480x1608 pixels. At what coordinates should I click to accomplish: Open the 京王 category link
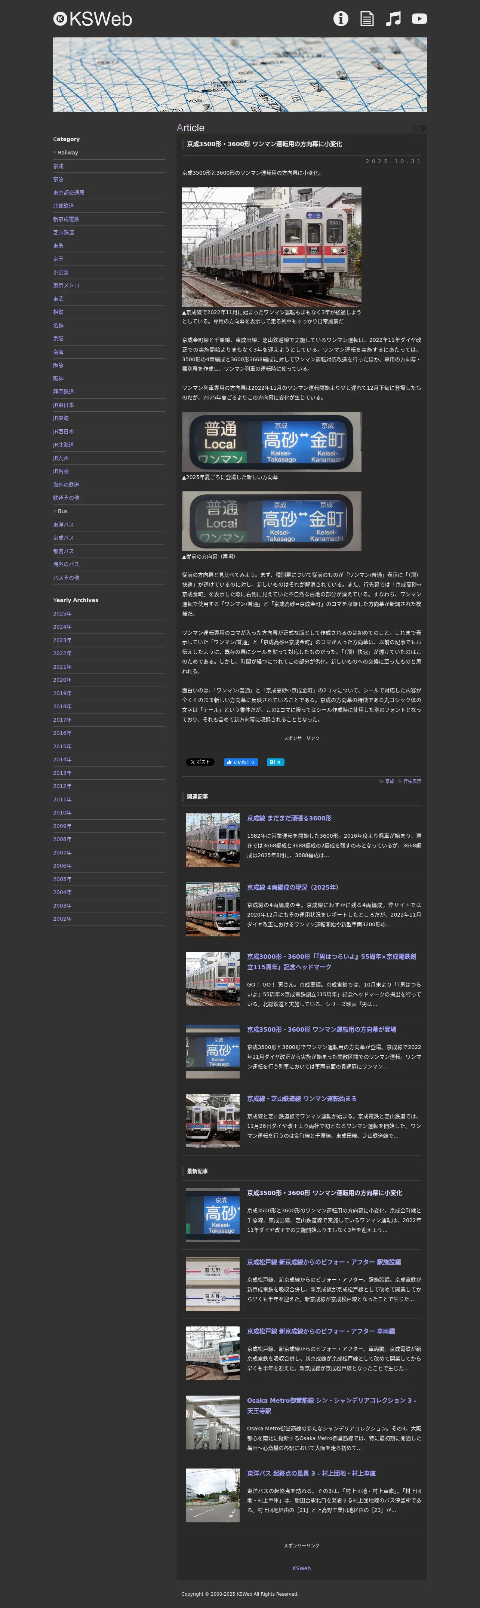click(58, 259)
